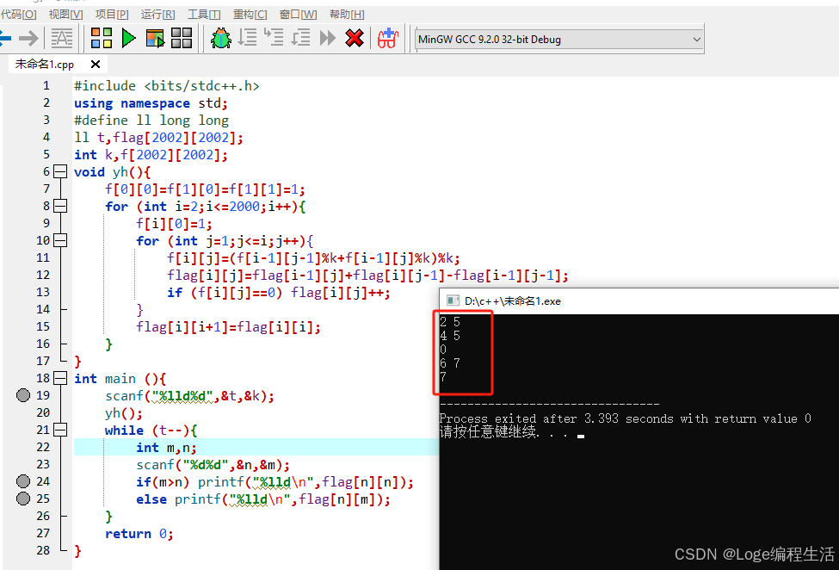Click the '6 7' console output line
This screenshot has width=839, height=570.
coord(450,362)
